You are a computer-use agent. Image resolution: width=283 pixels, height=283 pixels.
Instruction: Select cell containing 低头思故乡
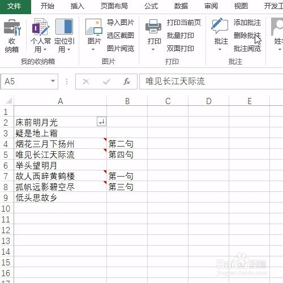point(61,198)
